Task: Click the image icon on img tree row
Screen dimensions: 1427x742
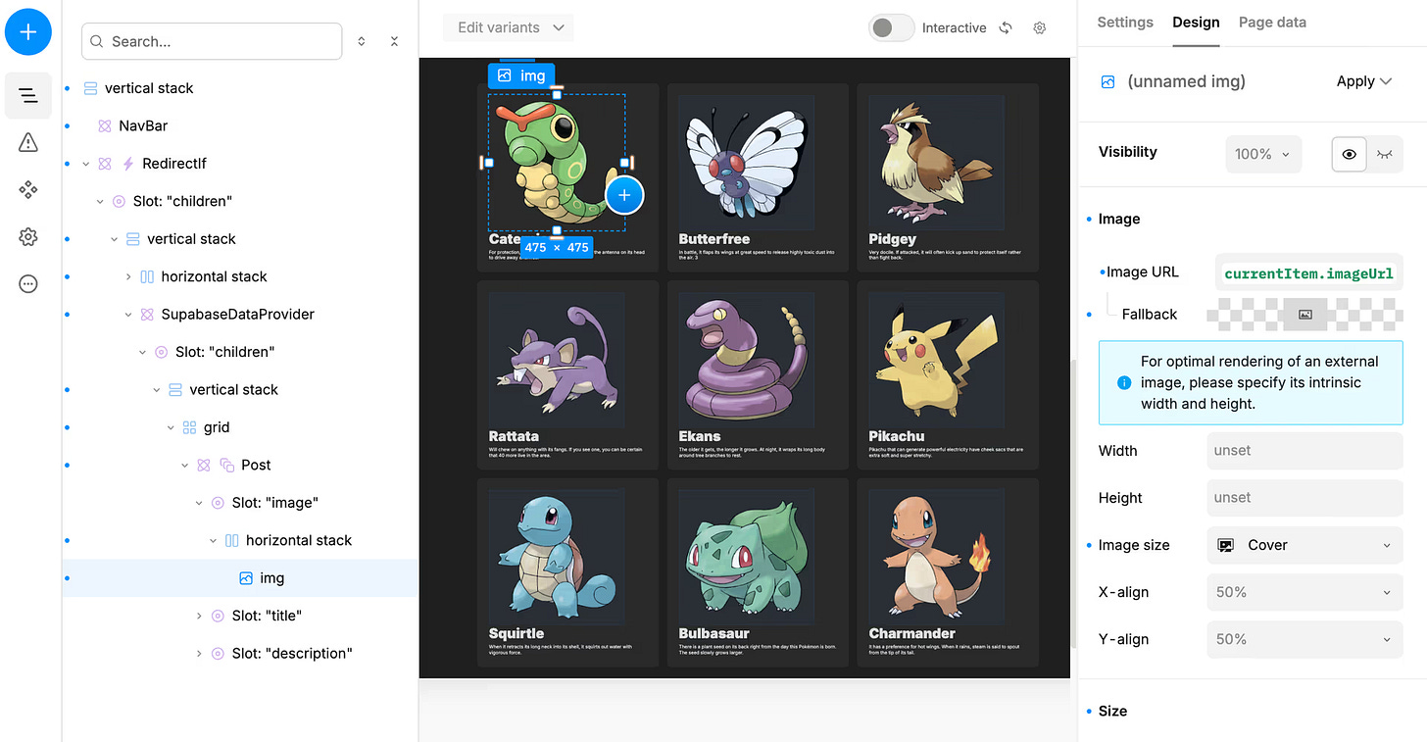Action: click(x=246, y=578)
